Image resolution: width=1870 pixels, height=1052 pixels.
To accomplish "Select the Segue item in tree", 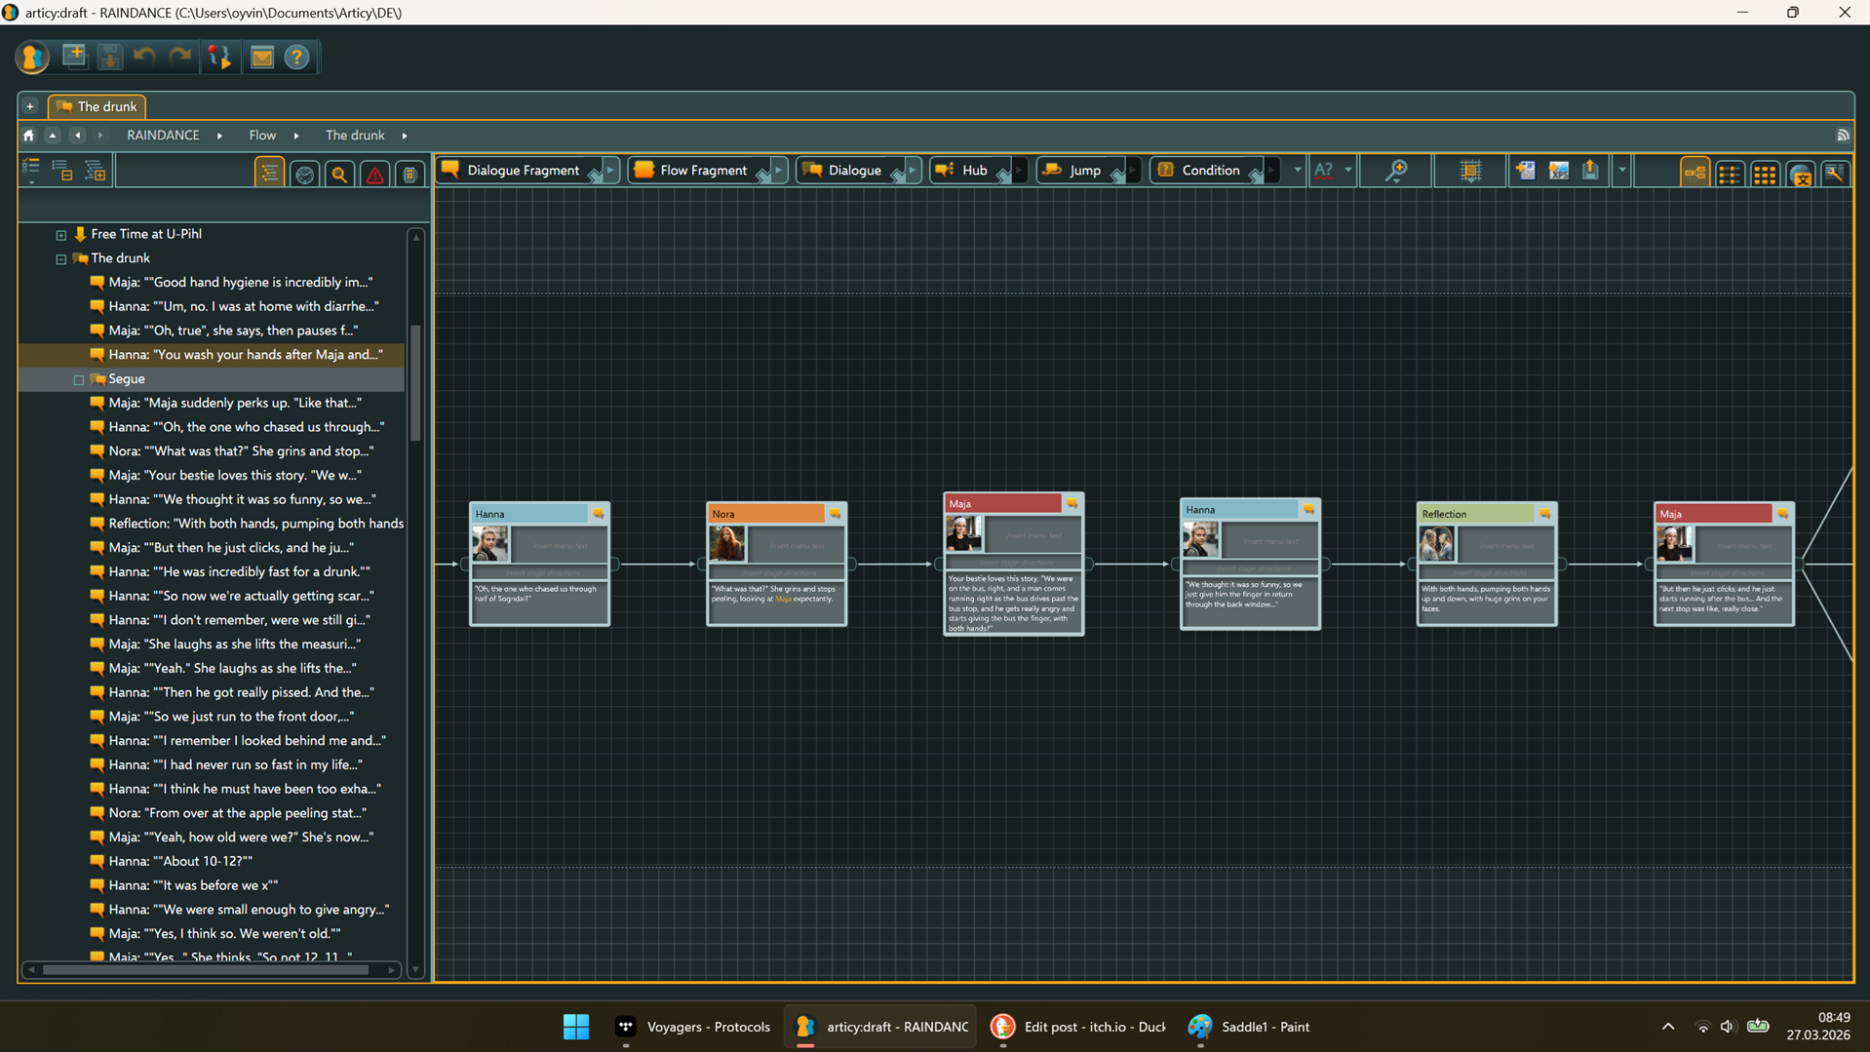I will tap(127, 379).
